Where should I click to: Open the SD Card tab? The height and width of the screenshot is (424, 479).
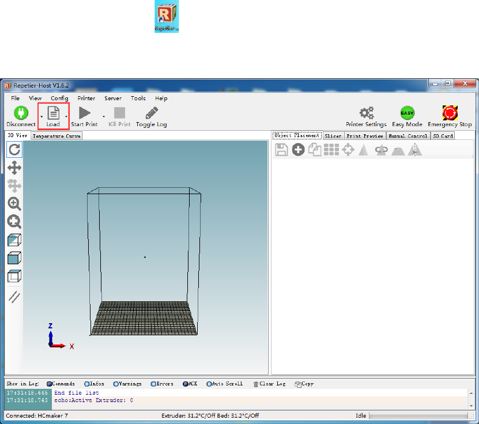443,136
